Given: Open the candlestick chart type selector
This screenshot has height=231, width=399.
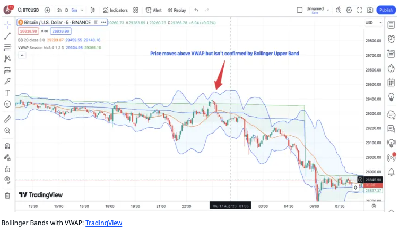Looking at the screenshot, I should 93,10.
